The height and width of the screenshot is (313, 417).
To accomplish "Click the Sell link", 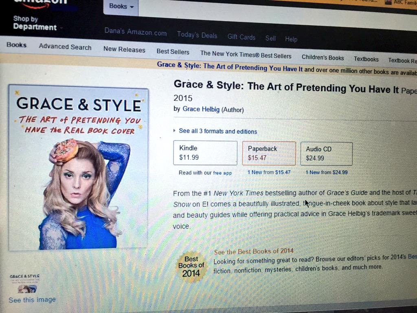I will [x=270, y=38].
